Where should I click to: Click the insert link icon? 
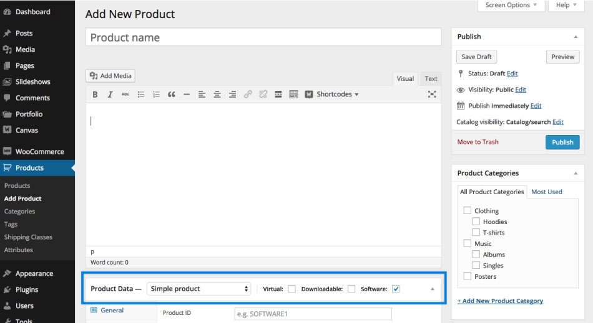(248, 95)
